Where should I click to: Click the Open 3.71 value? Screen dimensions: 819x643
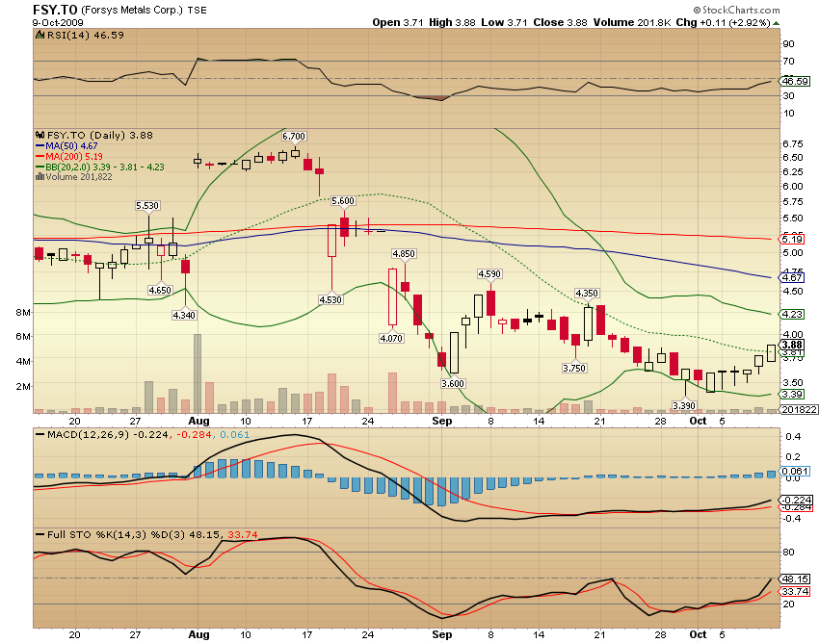point(398,22)
